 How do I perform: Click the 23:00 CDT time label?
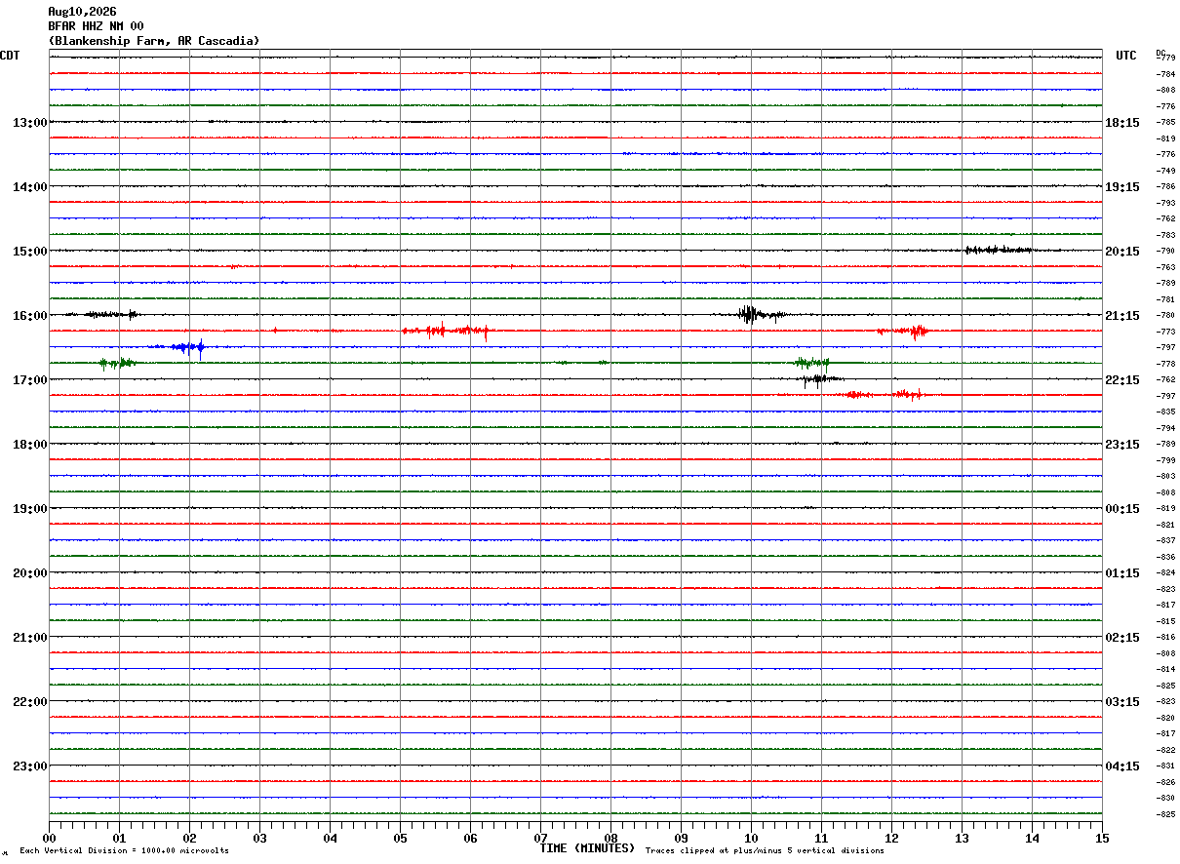[x=29, y=766]
